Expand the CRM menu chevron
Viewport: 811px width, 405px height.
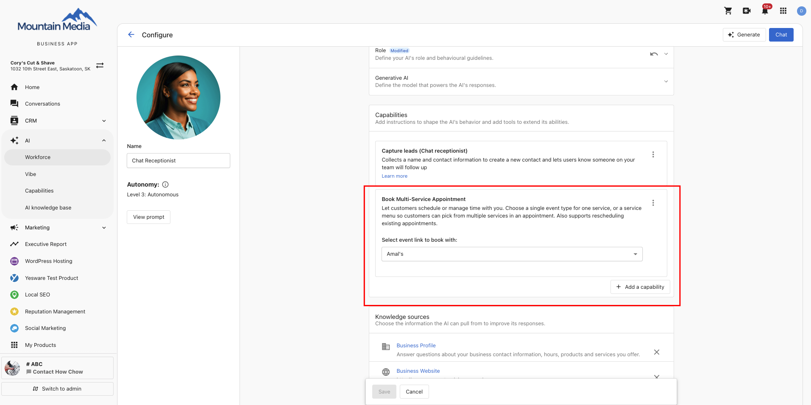point(104,121)
